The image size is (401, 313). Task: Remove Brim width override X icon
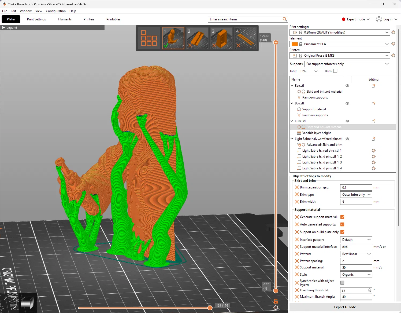coord(297,202)
